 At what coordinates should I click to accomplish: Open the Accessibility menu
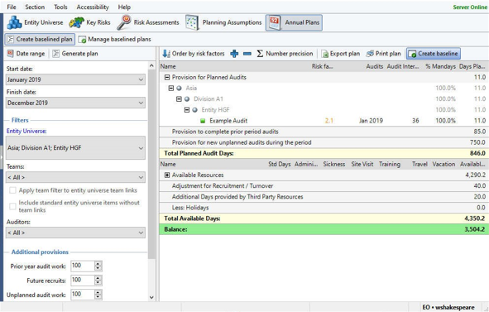[93, 7]
